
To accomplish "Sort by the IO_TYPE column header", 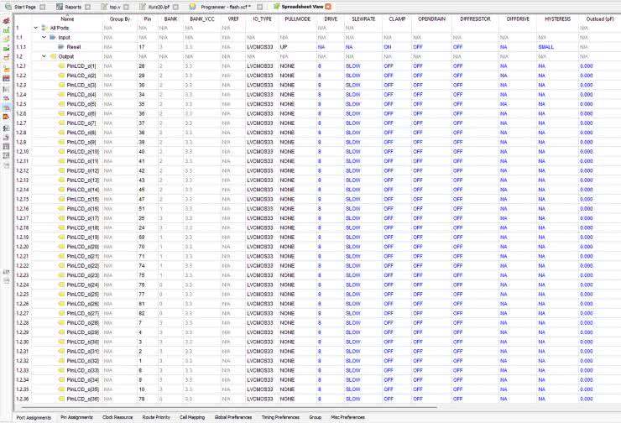I will coord(261,18).
